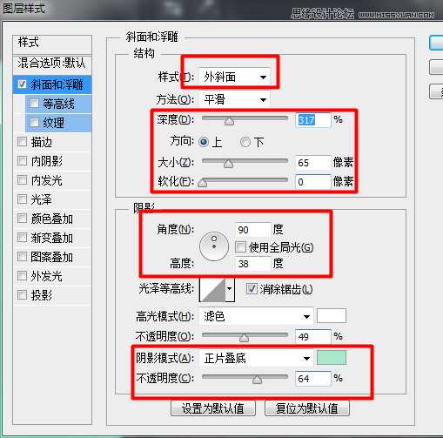This screenshot has height=438, width=443.
Task: Tick the 光泽 checkbox
Action: (x=22, y=199)
